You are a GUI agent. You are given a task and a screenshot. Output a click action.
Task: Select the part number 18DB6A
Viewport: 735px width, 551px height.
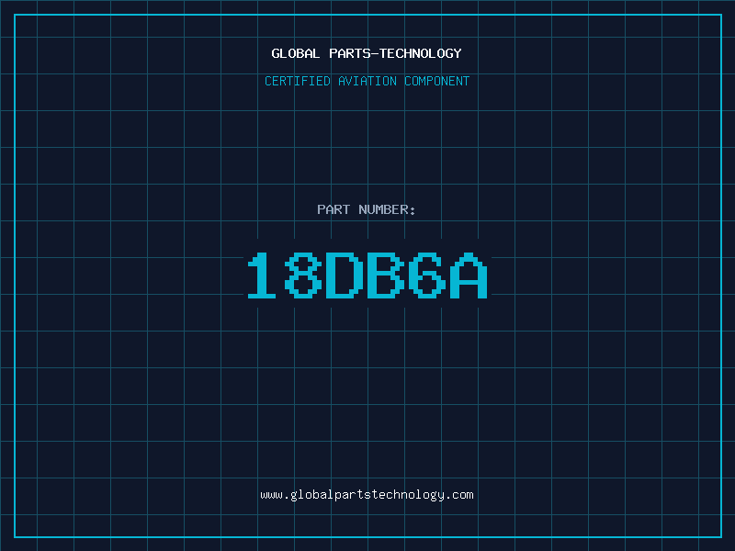(367, 275)
